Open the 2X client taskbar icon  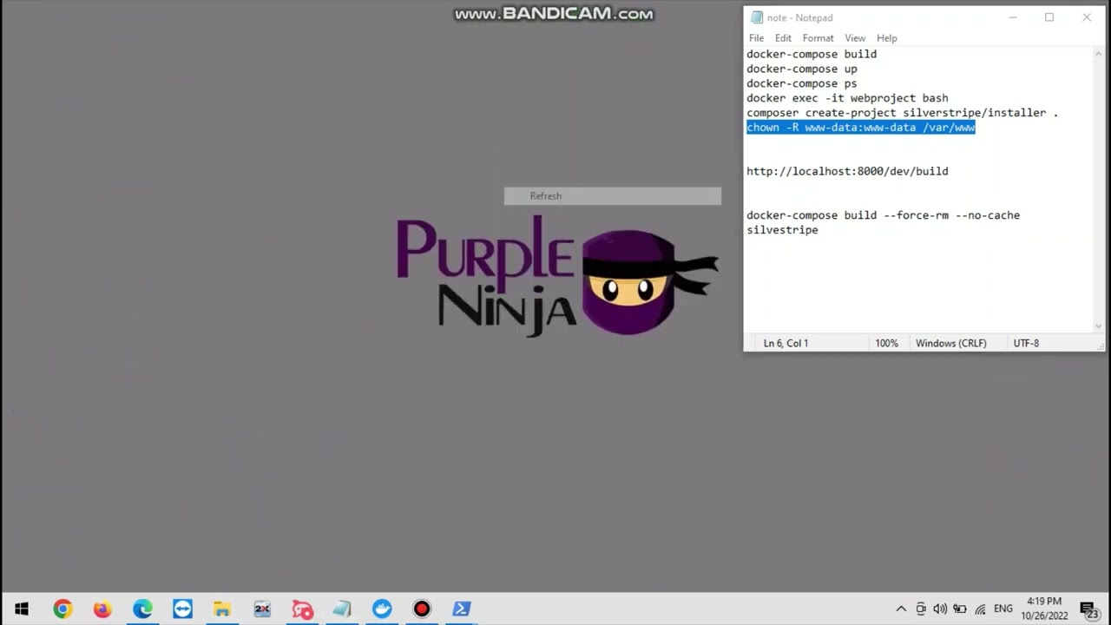[262, 609]
